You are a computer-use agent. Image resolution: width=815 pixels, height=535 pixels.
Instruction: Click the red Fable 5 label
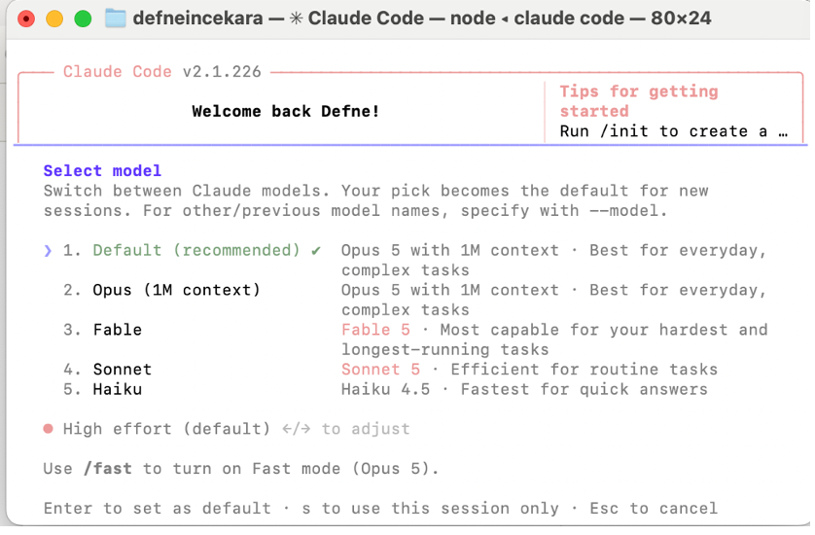point(375,330)
